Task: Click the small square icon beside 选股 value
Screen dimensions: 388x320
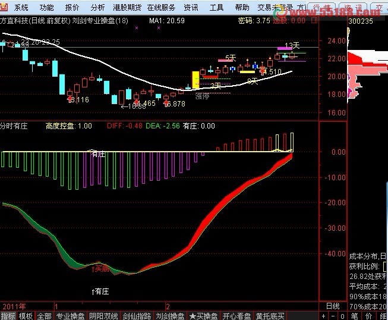Action: (x=314, y=21)
